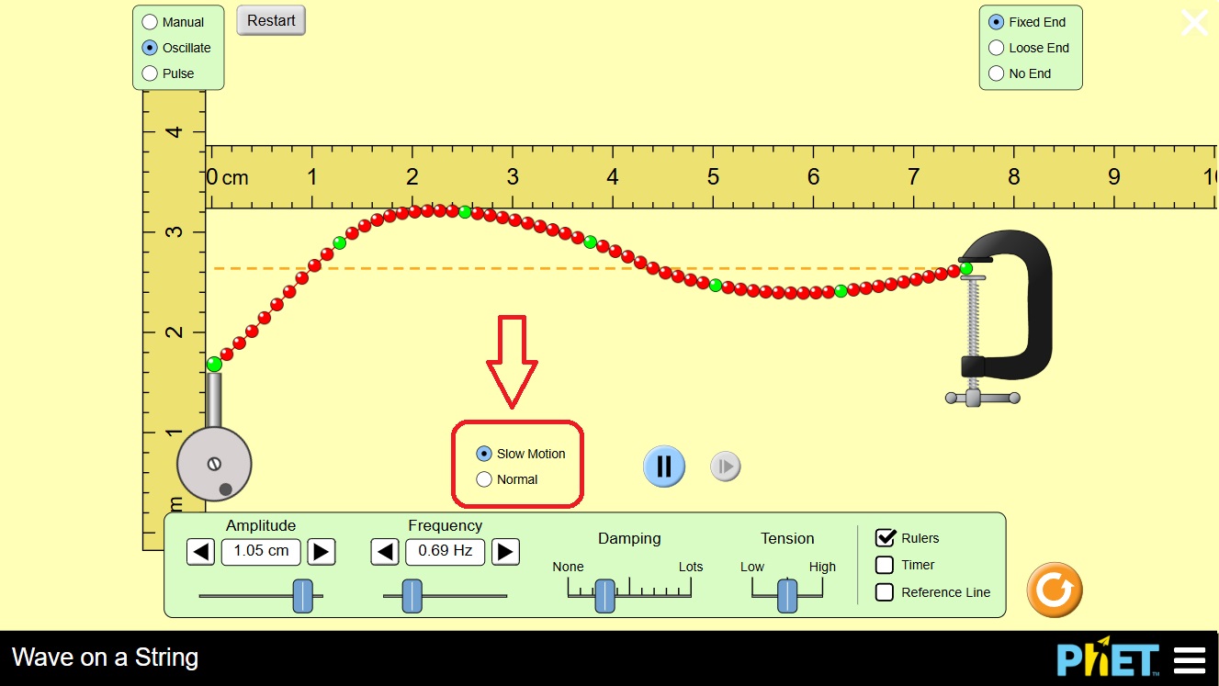This screenshot has height=686, width=1219.
Task: Enable the Reference Line checkbox
Action: (885, 592)
